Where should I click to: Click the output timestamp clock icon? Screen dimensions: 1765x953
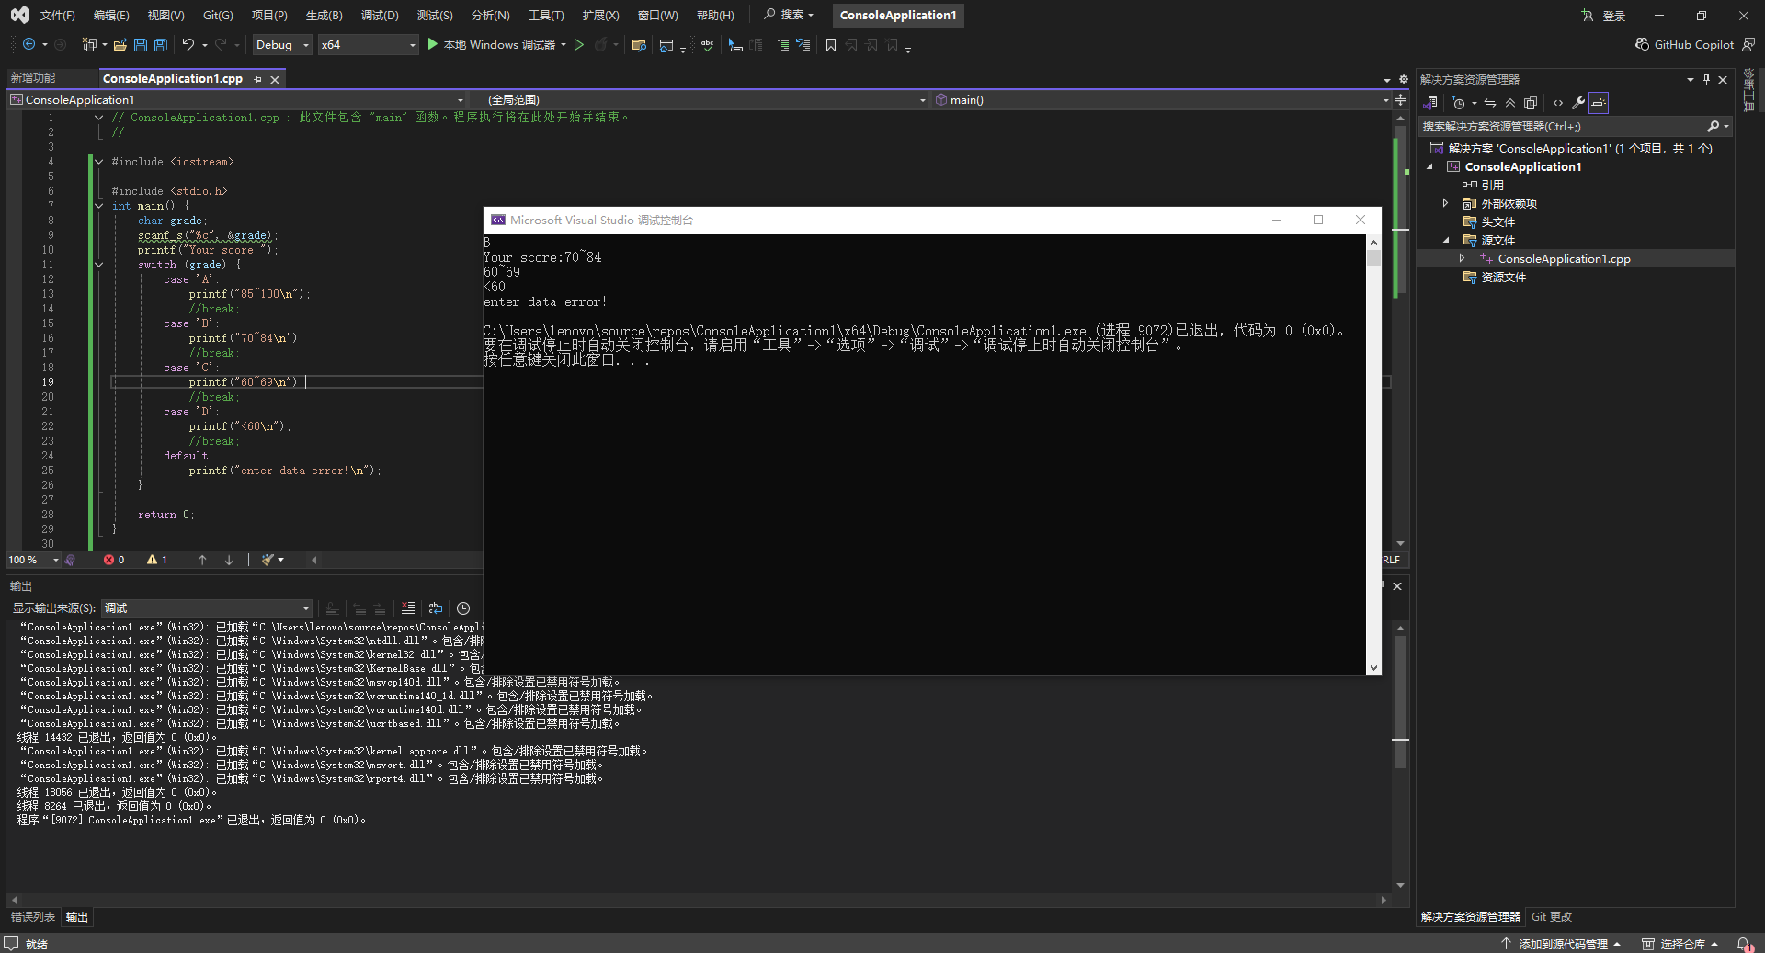463,608
